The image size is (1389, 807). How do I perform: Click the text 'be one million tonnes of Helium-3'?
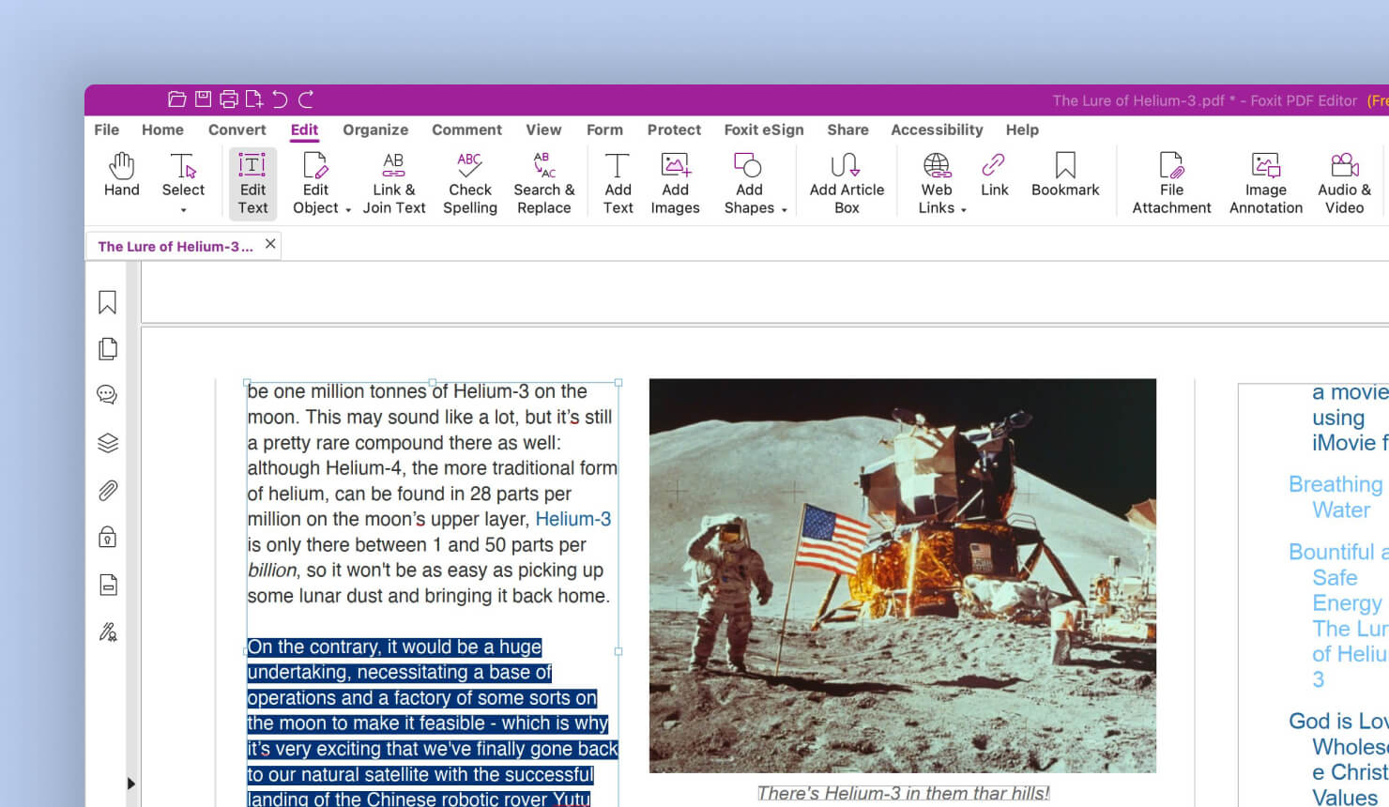[389, 391]
